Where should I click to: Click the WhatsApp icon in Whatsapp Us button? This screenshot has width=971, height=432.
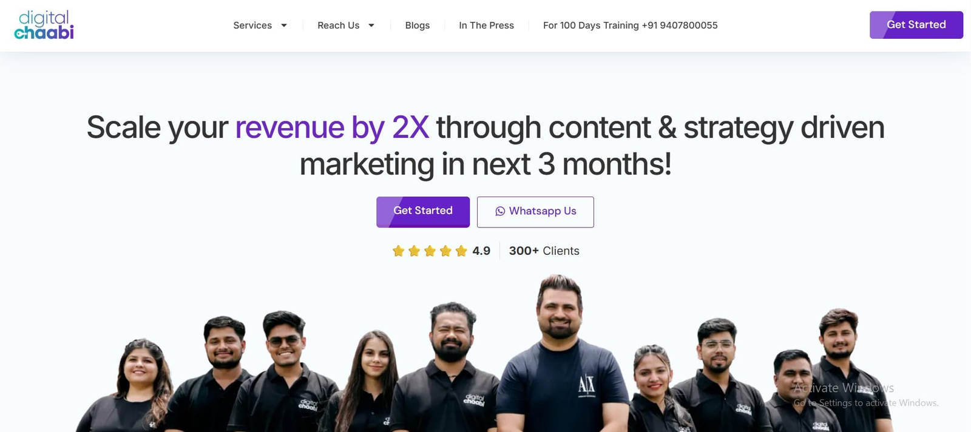[500, 211]
